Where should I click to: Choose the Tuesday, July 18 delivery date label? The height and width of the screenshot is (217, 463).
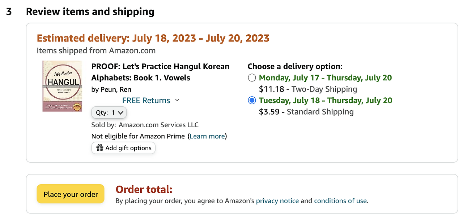pos(325,101)
